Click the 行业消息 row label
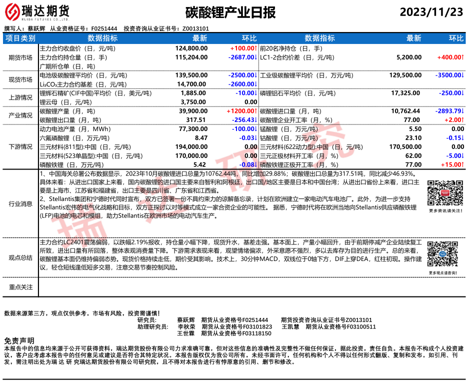This screenshot has width=468, height=382. point(20,203)
